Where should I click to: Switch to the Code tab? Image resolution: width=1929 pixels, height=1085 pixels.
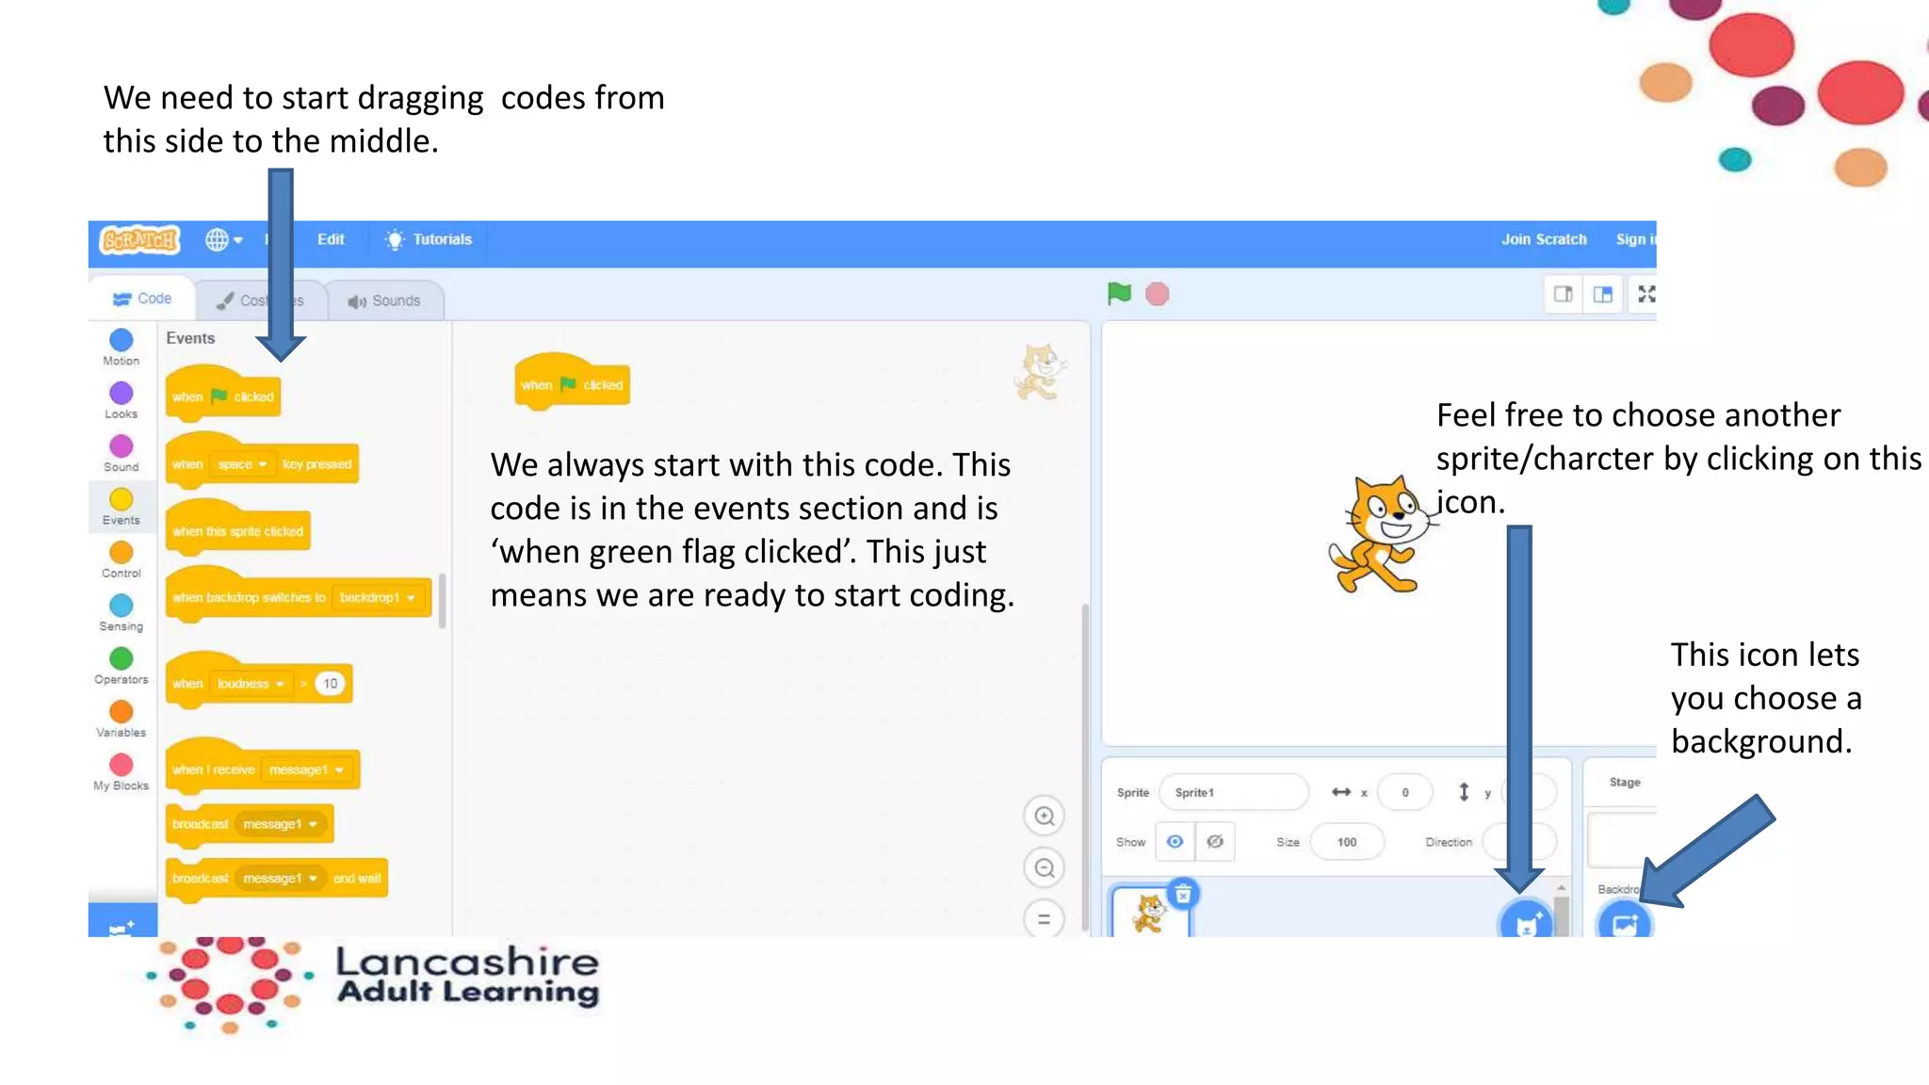pos(142,299)
